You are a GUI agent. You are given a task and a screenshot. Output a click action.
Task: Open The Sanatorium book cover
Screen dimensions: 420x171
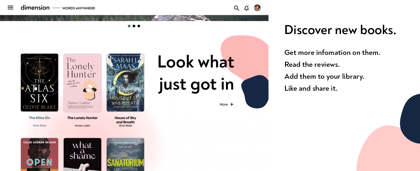[x=125, y=154]
